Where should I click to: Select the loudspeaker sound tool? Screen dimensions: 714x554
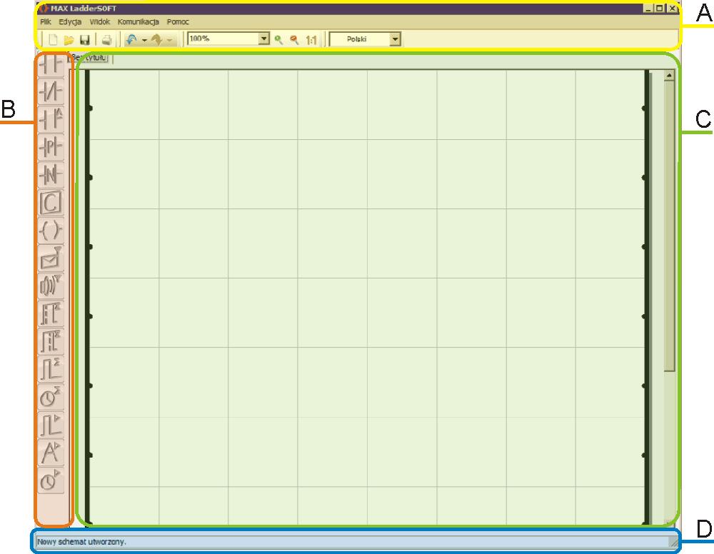point(51,286)
